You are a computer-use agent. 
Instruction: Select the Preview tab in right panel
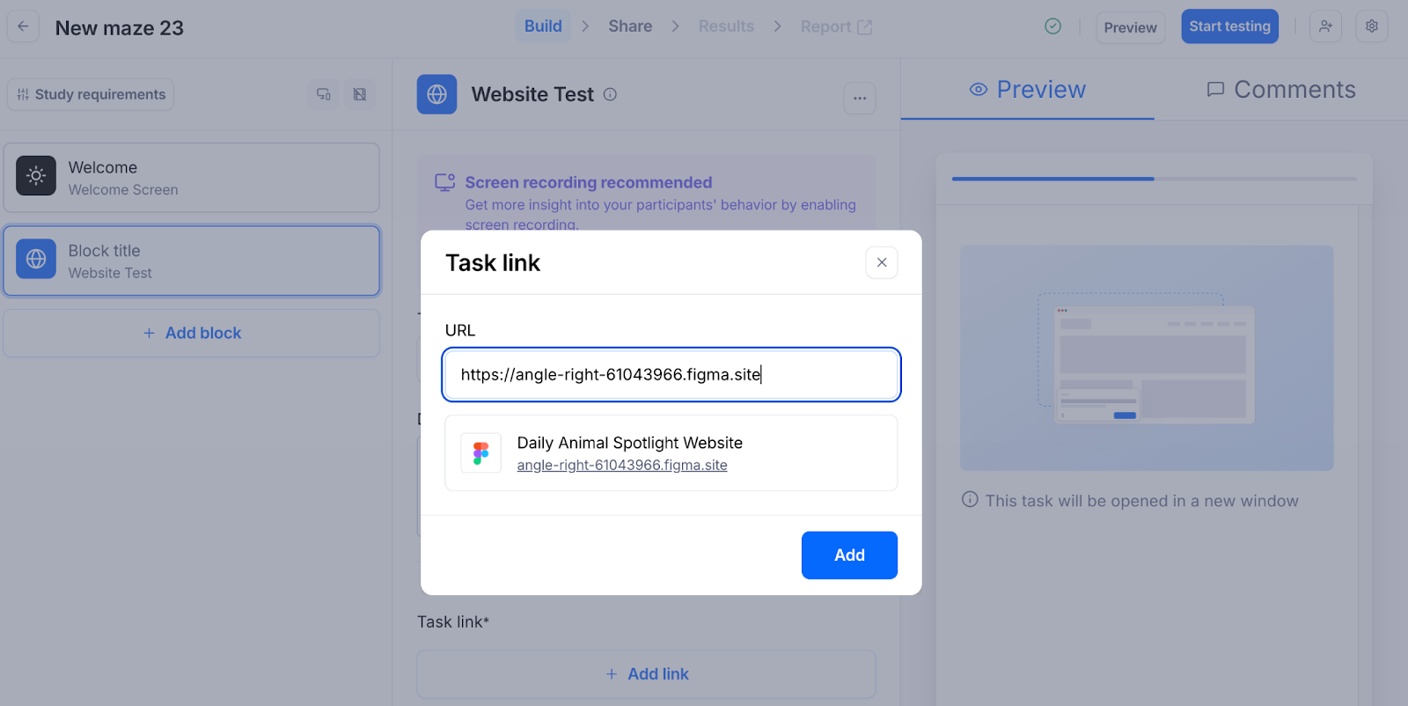(x=1027, y=90)
